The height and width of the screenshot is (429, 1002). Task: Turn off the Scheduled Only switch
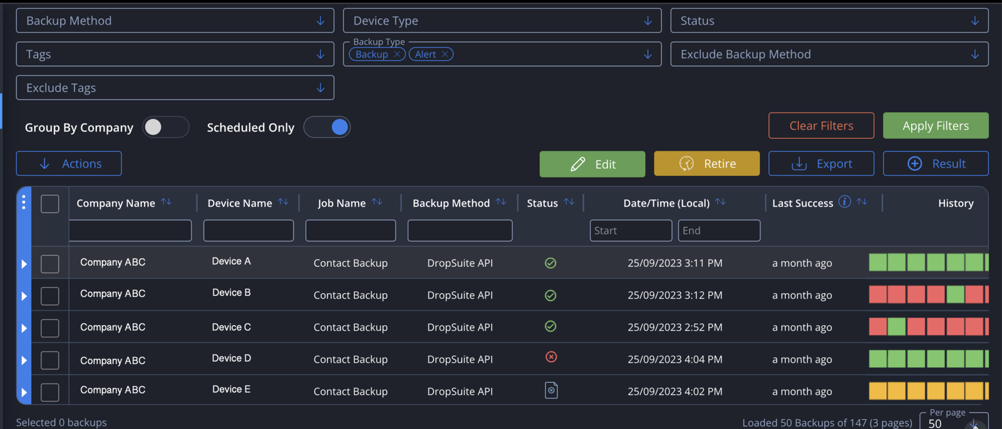pyautogui.click(x=327, y=127)
